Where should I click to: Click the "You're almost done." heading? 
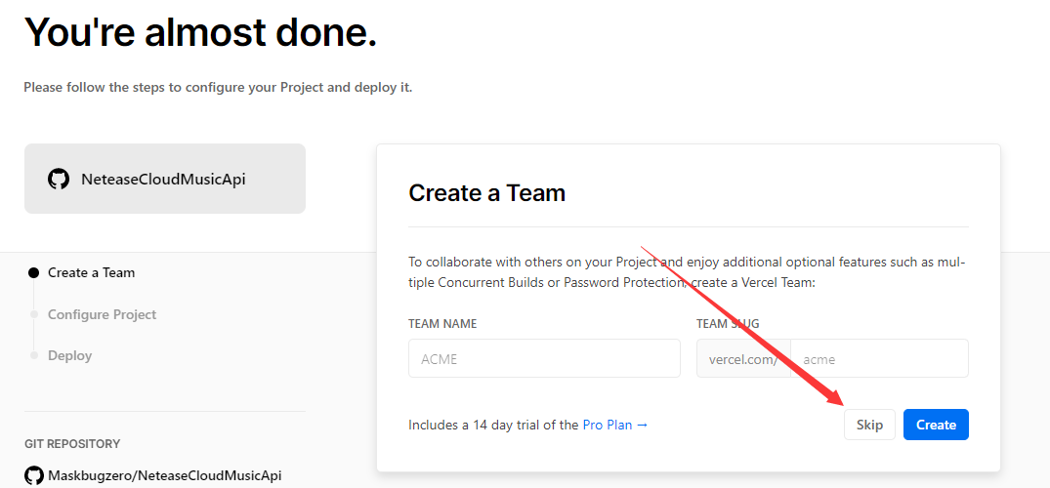coord(200,33)
